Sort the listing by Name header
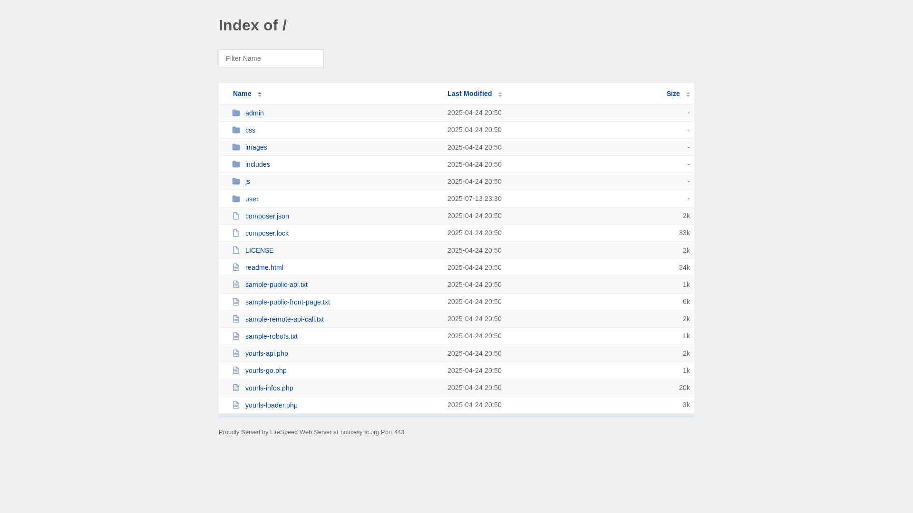This screenshot has height=513, width=913. [242, 94]
